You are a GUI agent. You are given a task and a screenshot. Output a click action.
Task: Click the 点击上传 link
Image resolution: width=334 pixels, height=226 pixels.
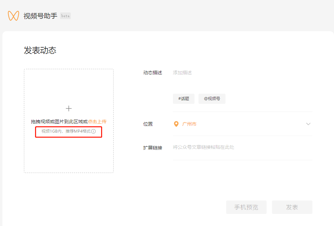[97, 122]
